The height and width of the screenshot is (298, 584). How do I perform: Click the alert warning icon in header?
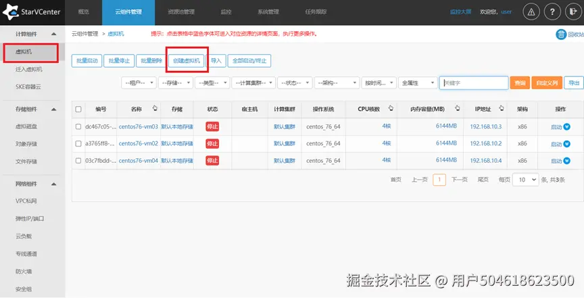tap(531, 12)
